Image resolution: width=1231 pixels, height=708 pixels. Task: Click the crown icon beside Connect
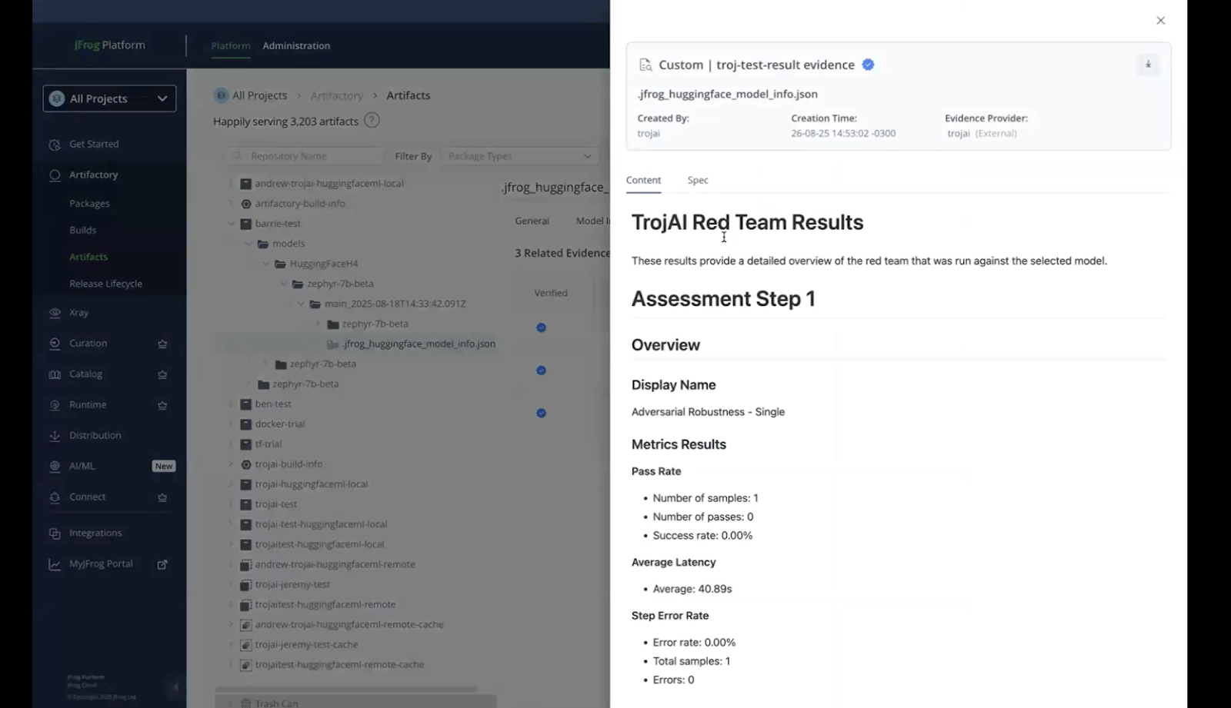click(162, 497)
